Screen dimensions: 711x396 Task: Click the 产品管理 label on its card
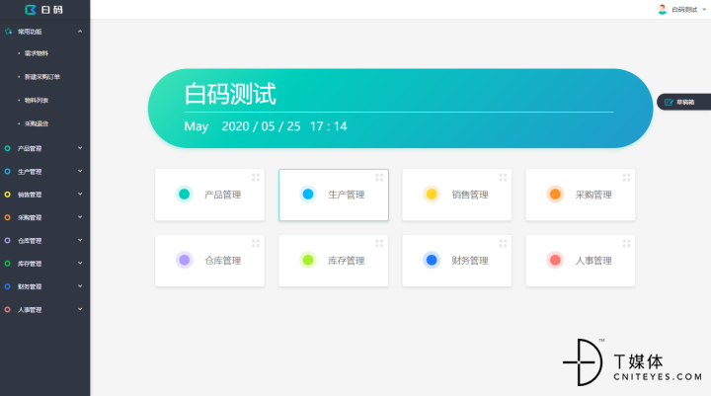[222, 195]
